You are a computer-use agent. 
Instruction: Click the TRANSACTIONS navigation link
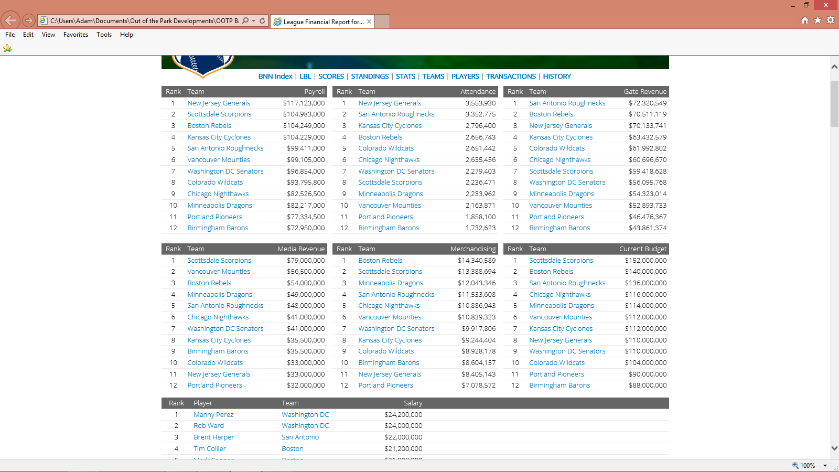click(511, 77)
